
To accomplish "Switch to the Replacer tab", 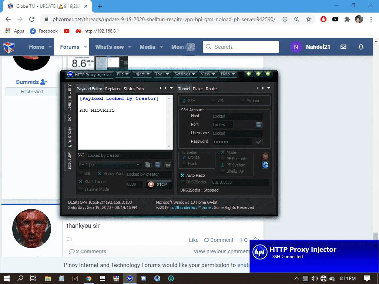I will [x=113, y=89].
